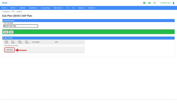
Task: Open Elizabeth Taylor user profile link
Action: click(166, 3)
